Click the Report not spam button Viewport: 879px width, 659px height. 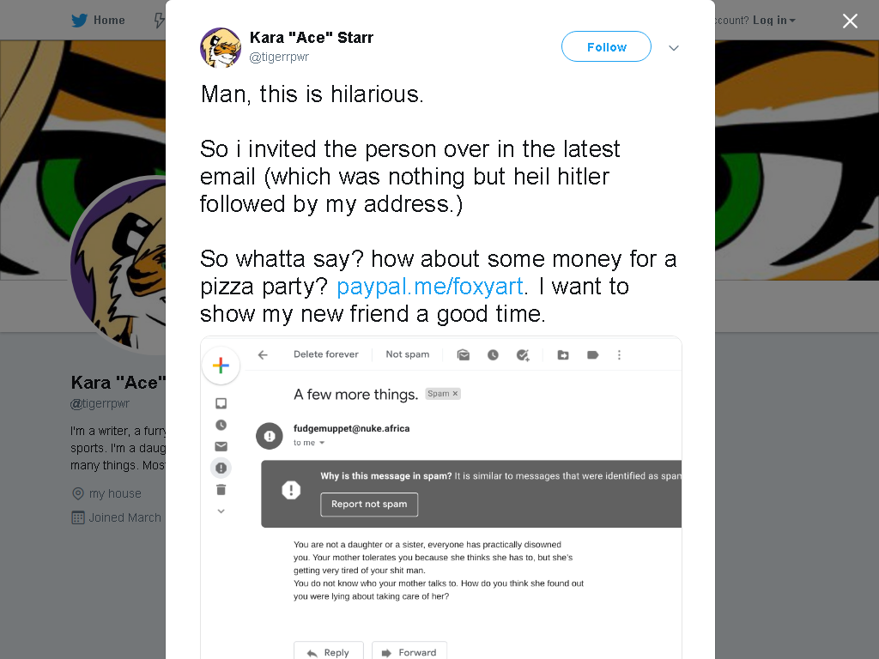coord(369,505)
